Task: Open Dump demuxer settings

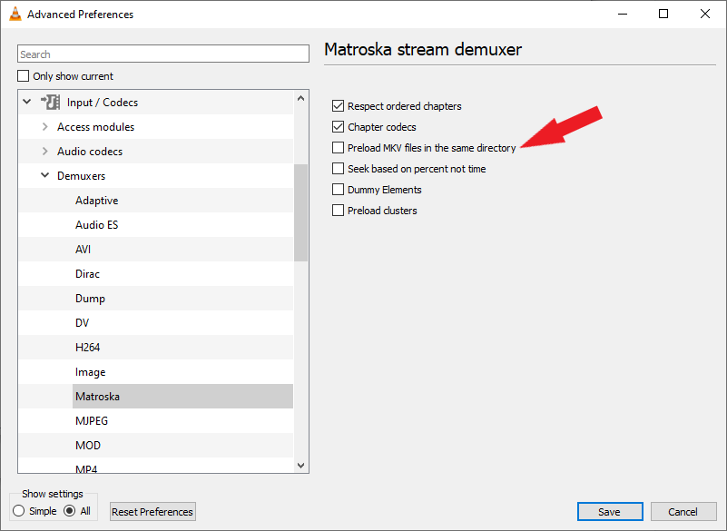Action: point(90,299)
